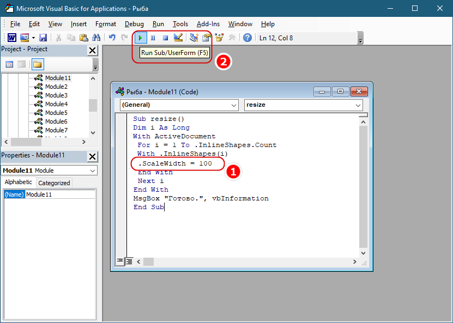Image resolution: width=453 pixels, height=323 pixels.
Task: Click the View Microsoft Word icon
Action: (12, 38)
